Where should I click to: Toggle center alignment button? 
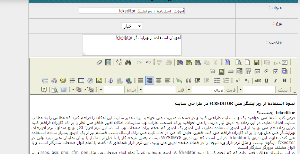click(x=158, y=80)
